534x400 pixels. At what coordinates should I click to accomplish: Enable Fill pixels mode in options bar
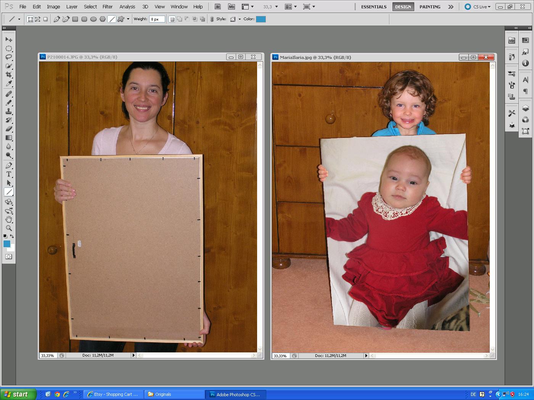(46, 19)
